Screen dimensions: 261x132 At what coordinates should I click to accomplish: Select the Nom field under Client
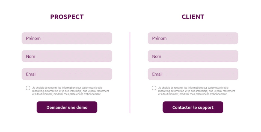(193, 56)
